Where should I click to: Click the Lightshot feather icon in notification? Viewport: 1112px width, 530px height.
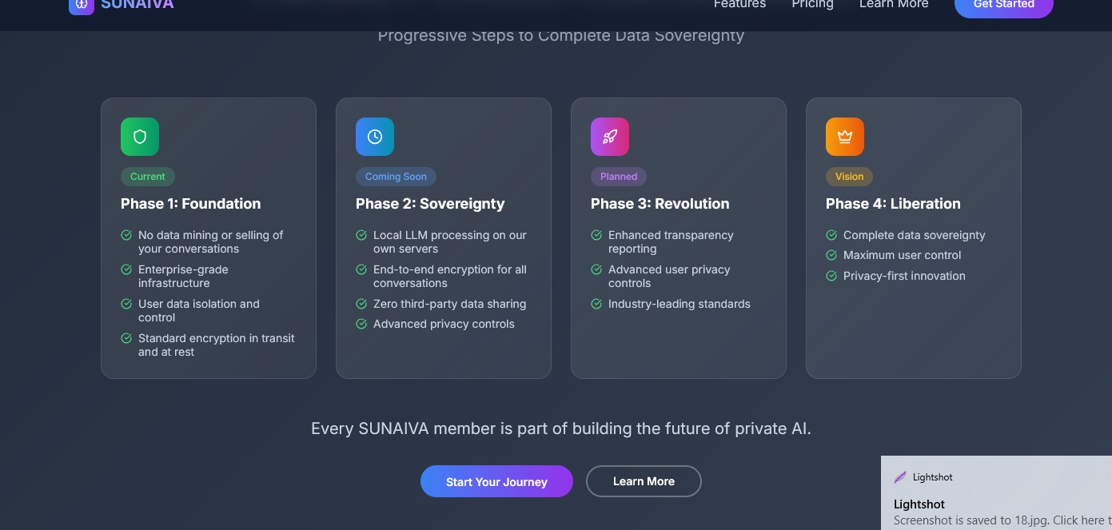click(900, 477)
